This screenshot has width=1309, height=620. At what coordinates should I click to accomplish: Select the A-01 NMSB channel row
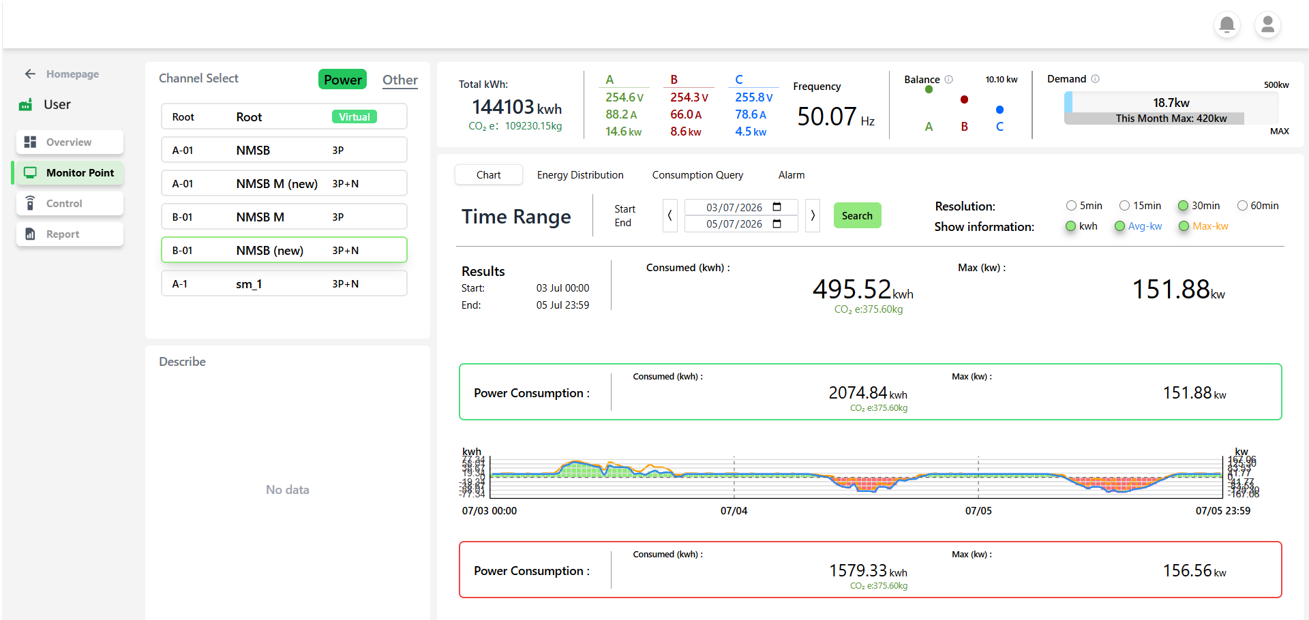point(284,150)
